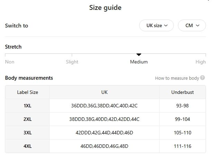The height and width of the screenshot is (156, 212).
Task: Click the 93-98 underbust cell
Action: 183,106
